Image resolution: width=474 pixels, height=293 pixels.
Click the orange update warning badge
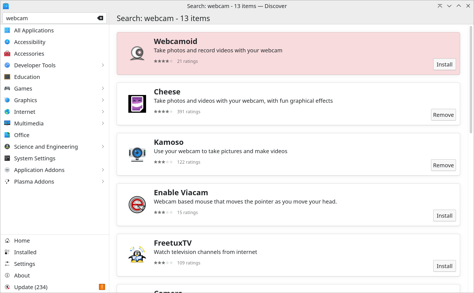click(102, 287)
